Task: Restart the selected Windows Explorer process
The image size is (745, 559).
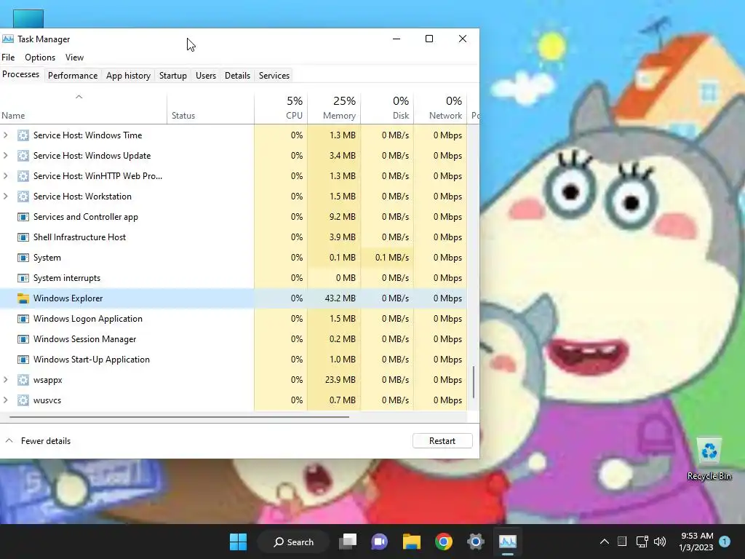Action: pos(442,440)
